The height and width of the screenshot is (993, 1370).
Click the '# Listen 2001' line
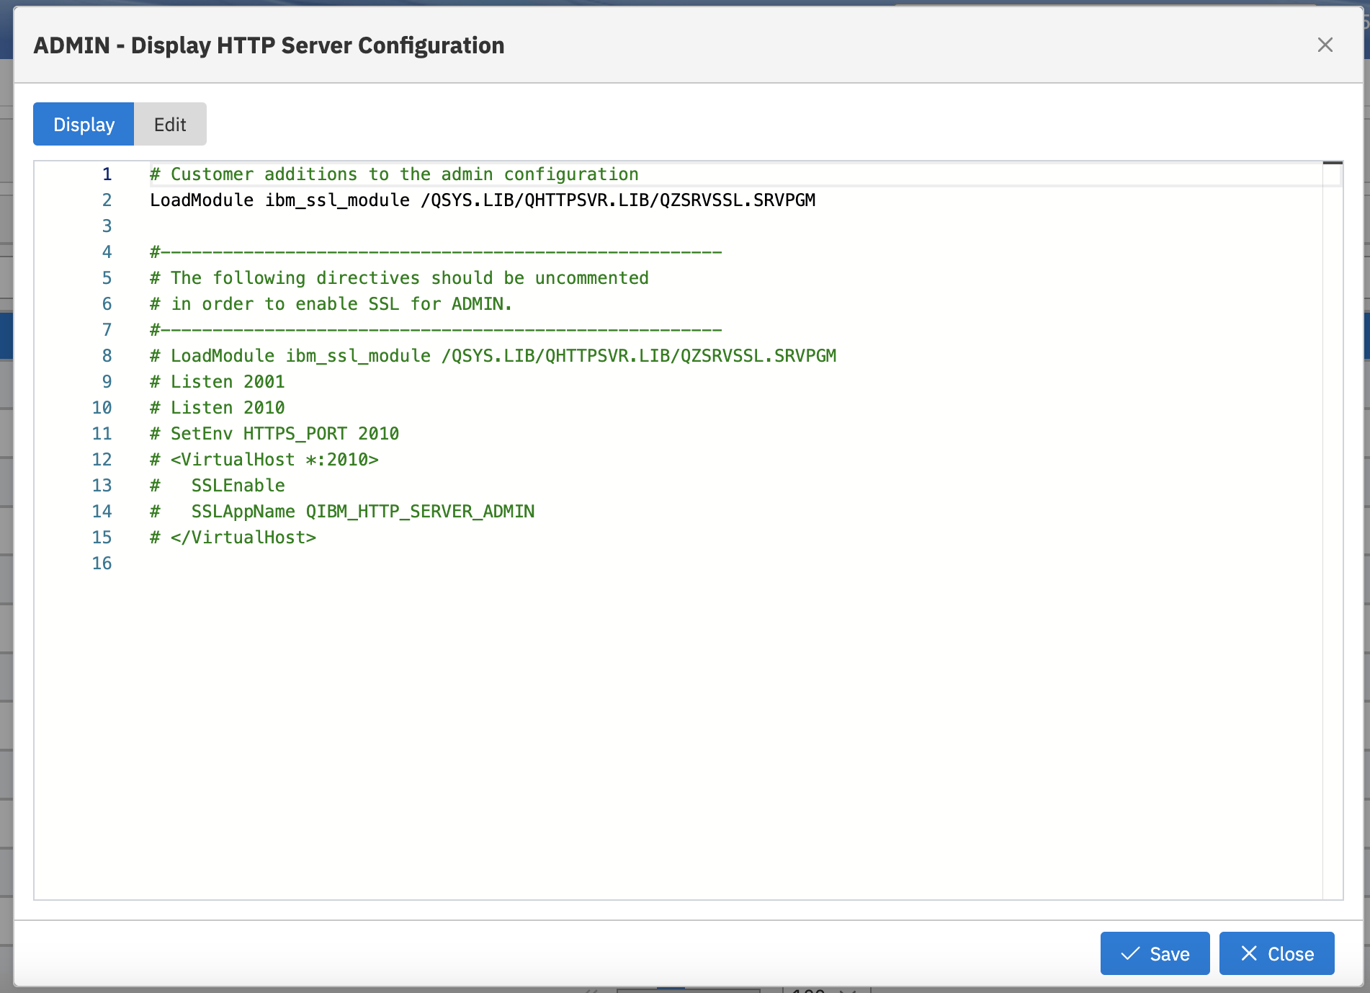[x=217, y=382]
